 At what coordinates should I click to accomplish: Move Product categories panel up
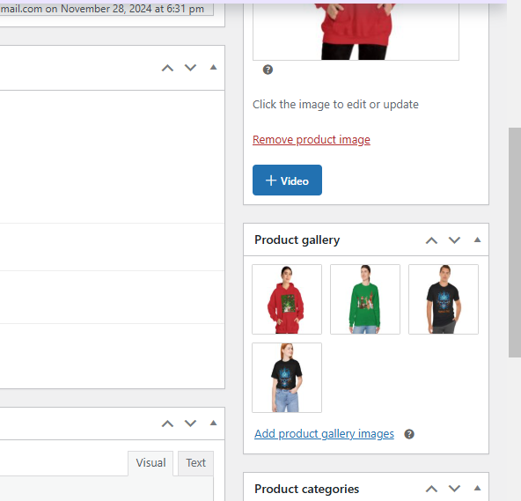click(431, 489)
